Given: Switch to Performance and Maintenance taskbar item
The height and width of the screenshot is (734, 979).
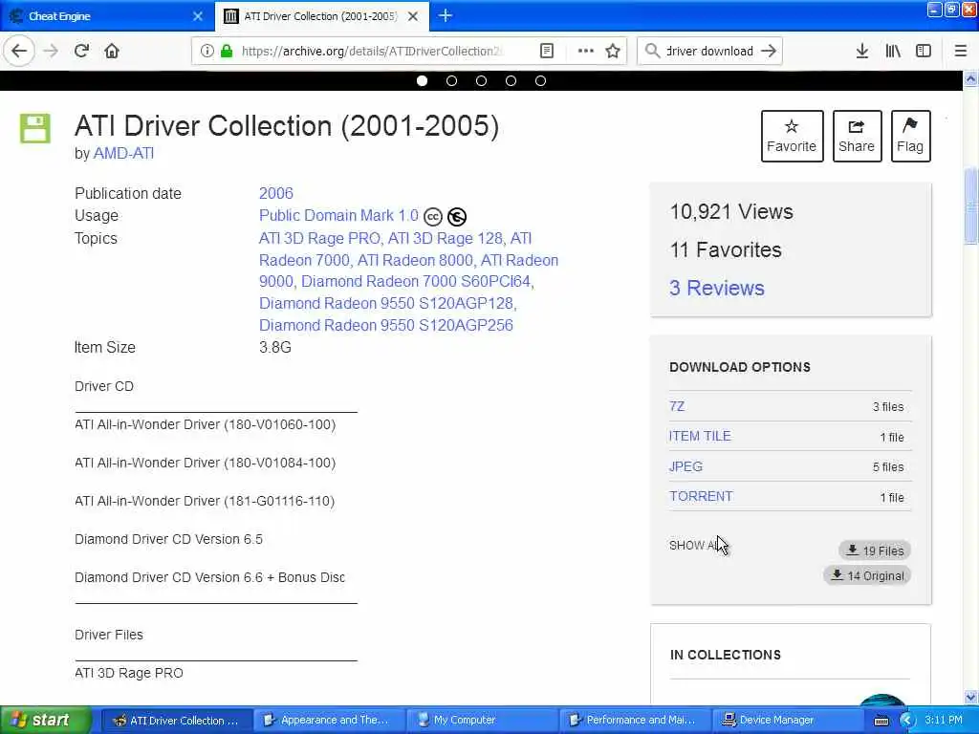Looking at the screenshot, I should coord(635,720).
